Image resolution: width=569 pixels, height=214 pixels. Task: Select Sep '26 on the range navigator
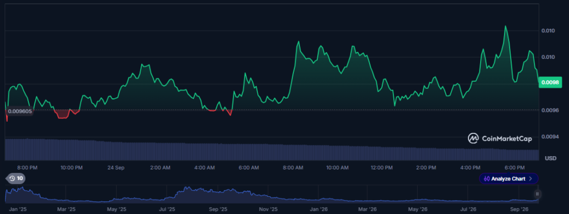click(x=520, y=210)
